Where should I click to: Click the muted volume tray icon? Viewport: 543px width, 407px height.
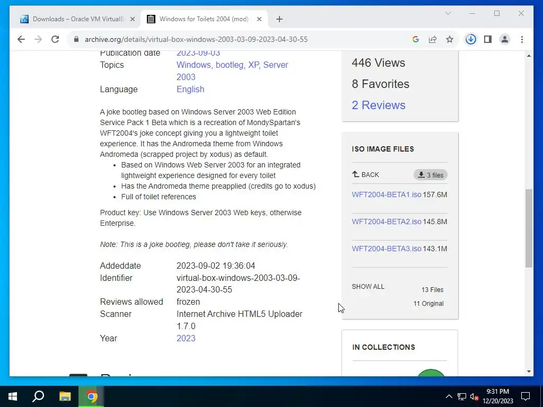[474, 396]
